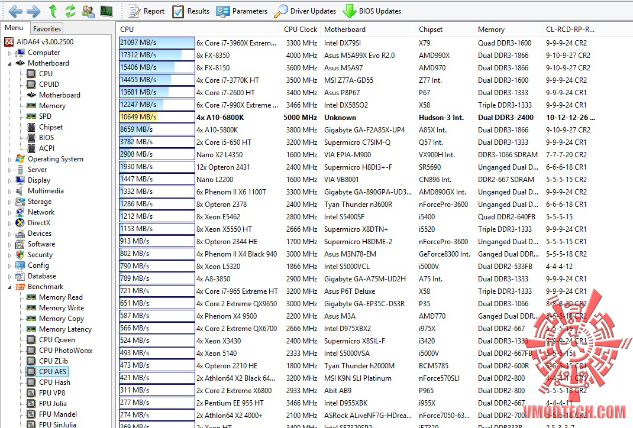Screen dimensions: 633x428
Task: Select the CPU Queen benchmark
Action: [51, 340]
